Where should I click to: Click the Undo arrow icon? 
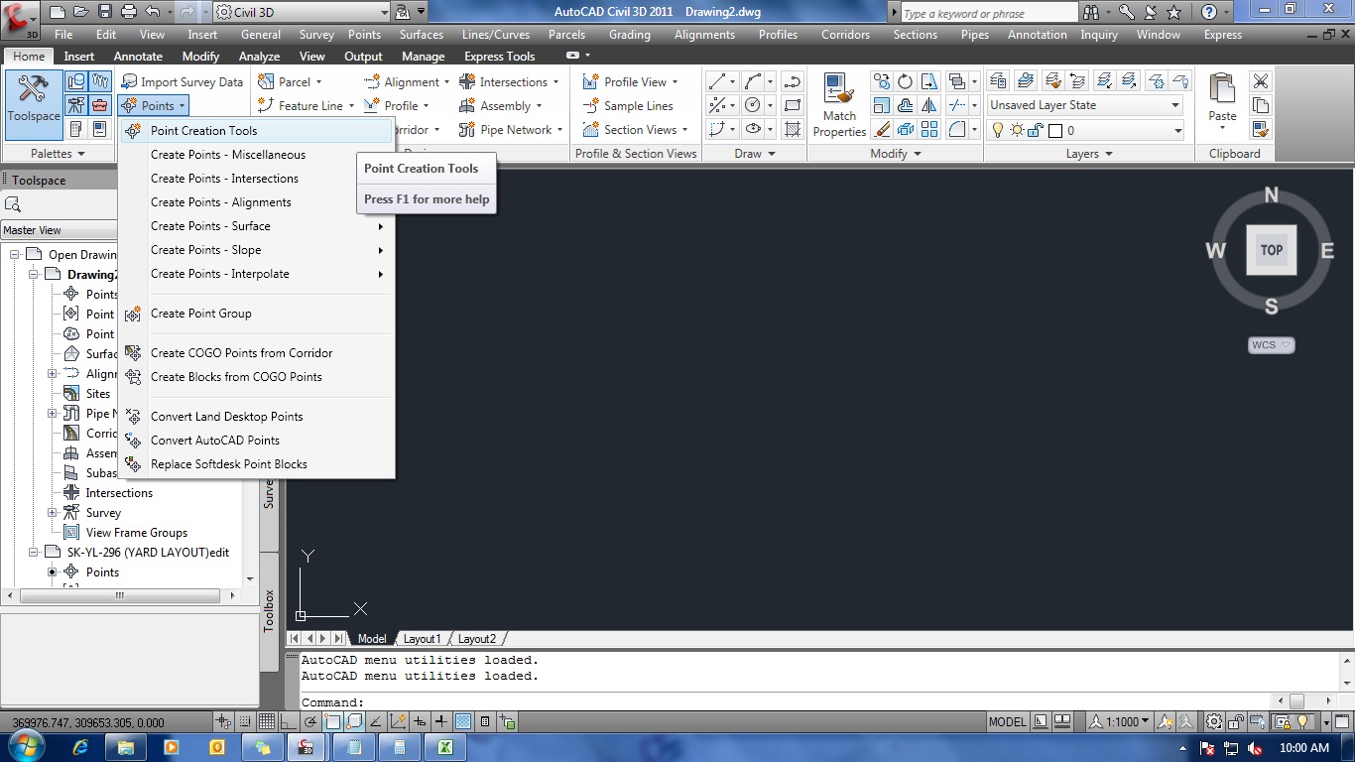click(152, 12)
